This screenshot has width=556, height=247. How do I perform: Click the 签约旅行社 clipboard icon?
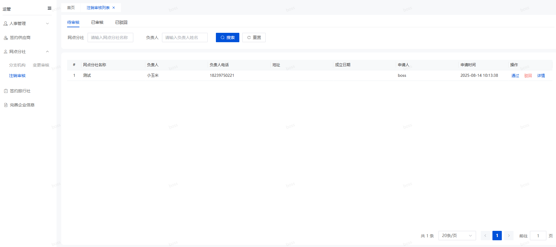[x=6, y=91]
